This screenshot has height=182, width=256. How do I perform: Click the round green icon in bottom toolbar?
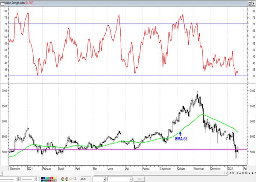[x=63, y=179]
